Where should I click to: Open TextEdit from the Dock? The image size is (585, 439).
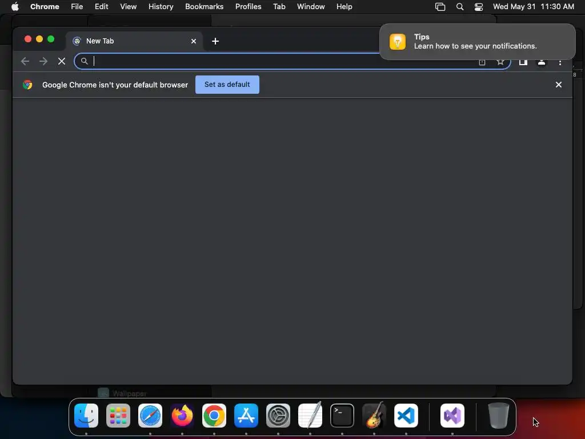tap(310, 416)
